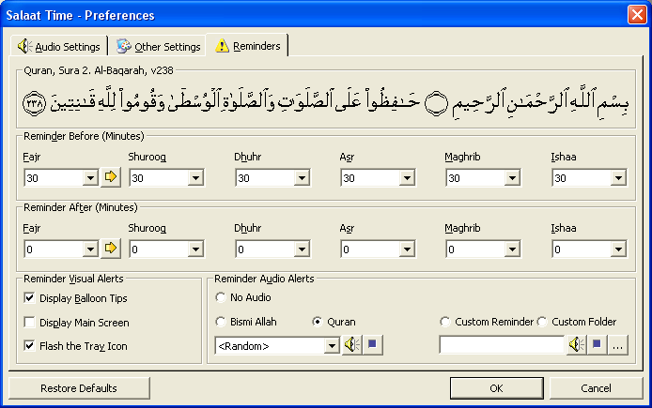This screenshot has height=408, width=652.
Task: Click the custom reminder file path field
Action: click(x=502, y=345)
